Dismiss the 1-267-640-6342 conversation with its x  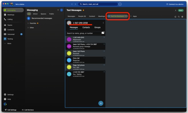click(x=104, y=37)
